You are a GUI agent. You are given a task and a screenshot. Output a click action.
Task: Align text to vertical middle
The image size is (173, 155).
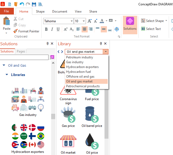click(x=104, y=29)
